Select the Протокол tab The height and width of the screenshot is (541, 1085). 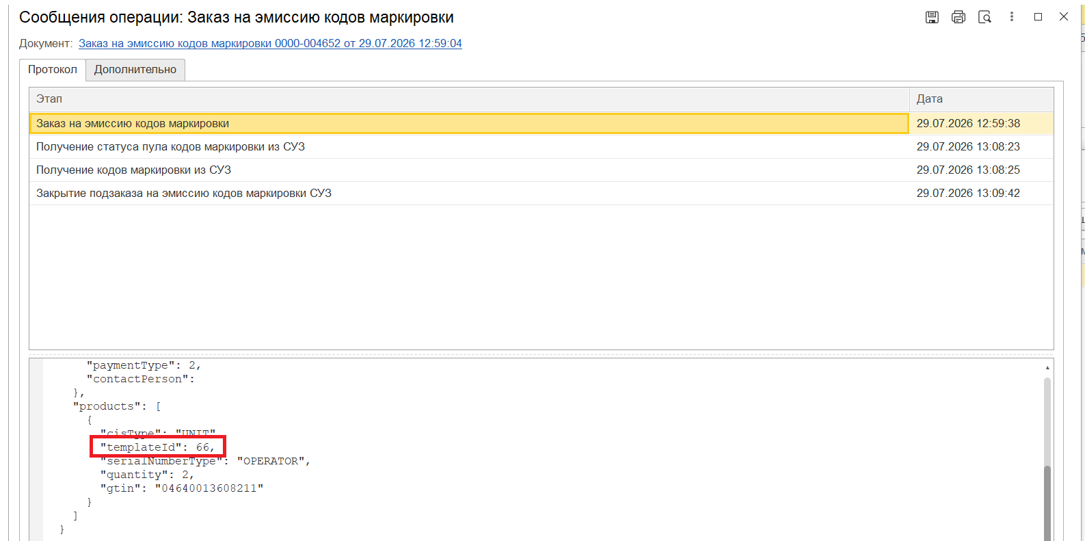[x=53, y=70]
